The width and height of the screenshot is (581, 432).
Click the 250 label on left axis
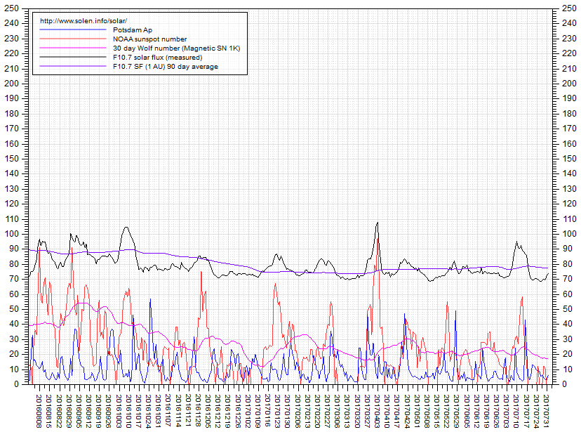pyautogui.click(x=11, y=8)
